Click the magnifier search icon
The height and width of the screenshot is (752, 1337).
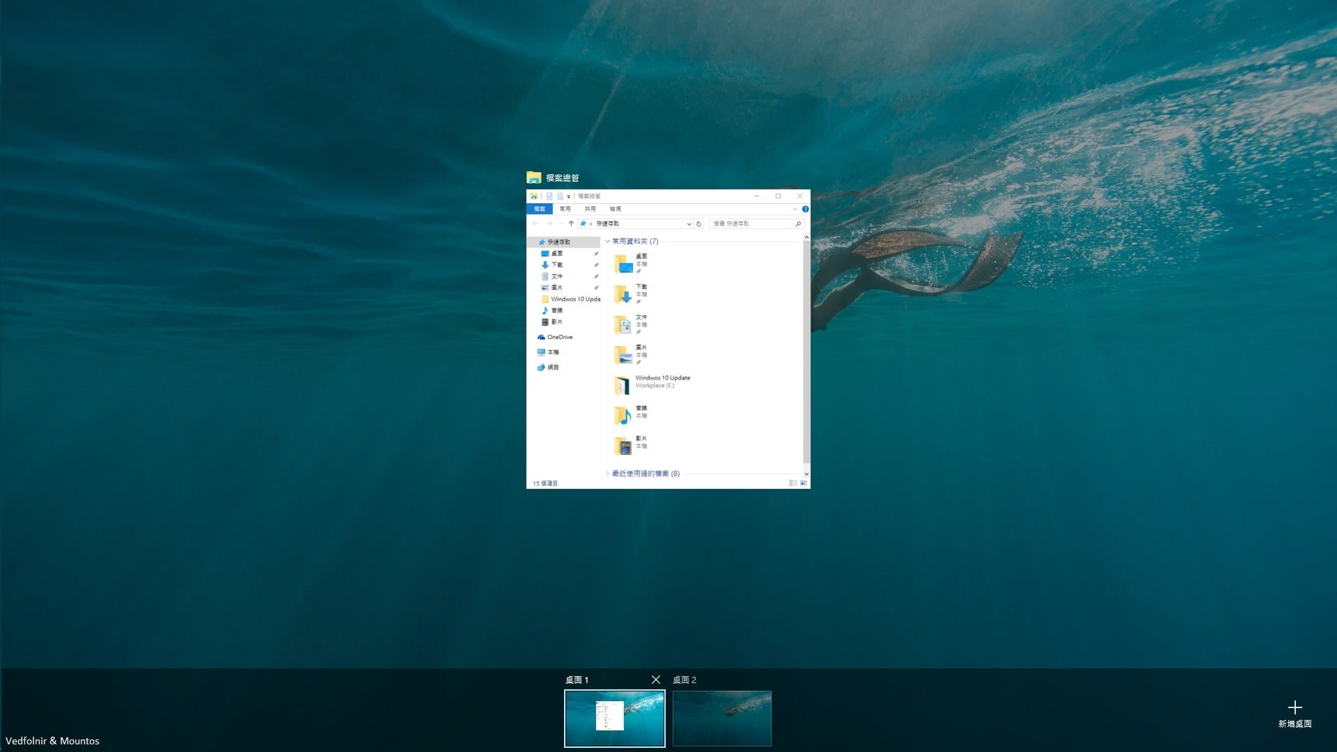point(798,224)
